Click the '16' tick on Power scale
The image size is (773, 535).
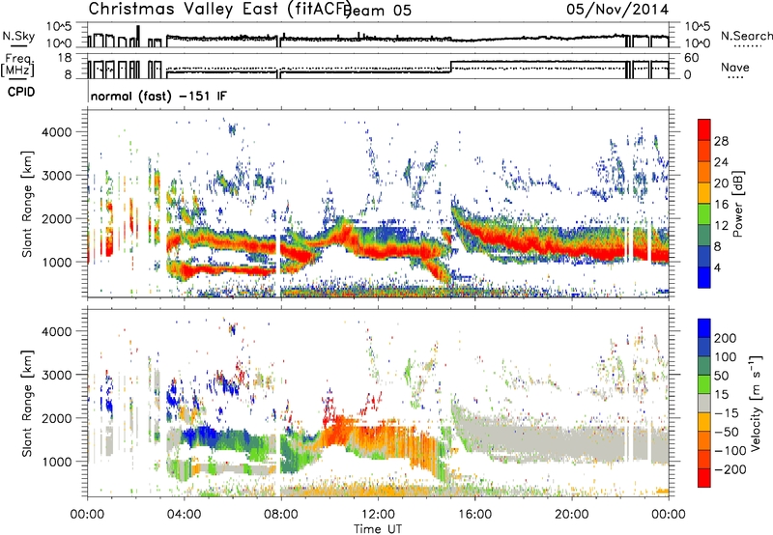coord(721,205)
